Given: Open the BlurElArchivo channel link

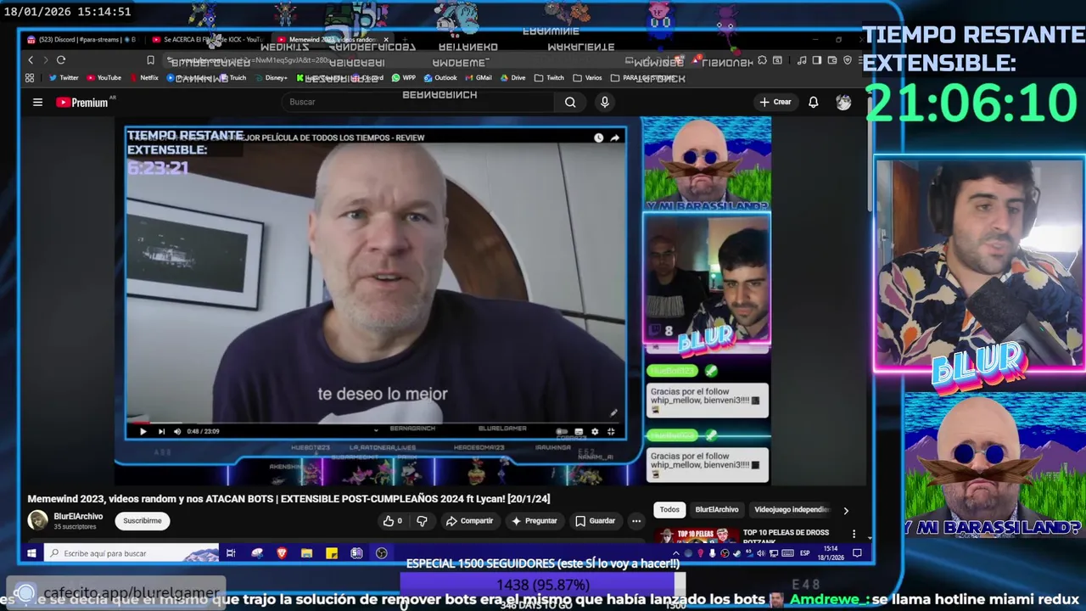Looking at the screenshot, I should [x=78, y=516].
